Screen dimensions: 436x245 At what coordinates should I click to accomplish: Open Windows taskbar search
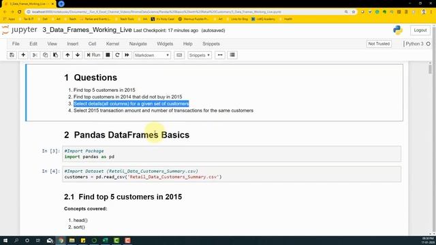[16, 240]
